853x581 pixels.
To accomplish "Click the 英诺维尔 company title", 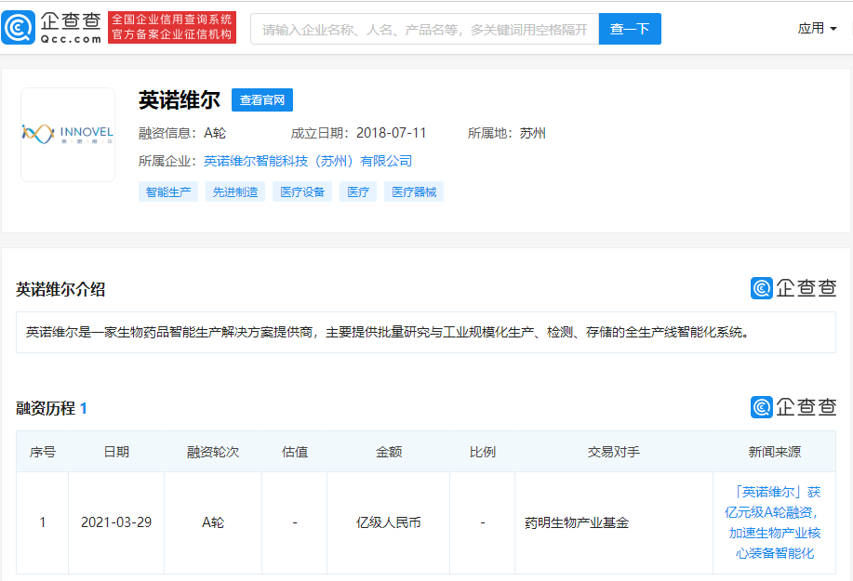I will point(179,100).
